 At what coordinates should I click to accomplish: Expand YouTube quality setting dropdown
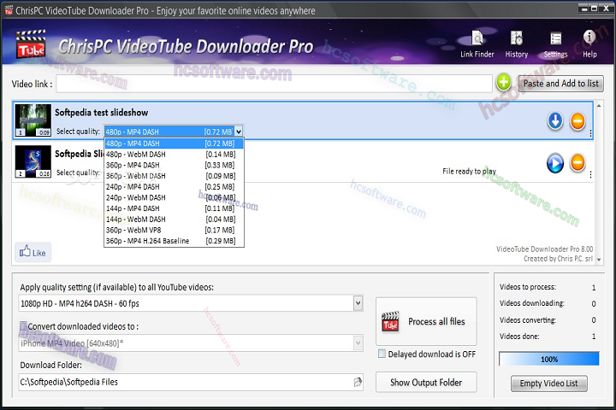pyautogui.click(x=358, y=303)
